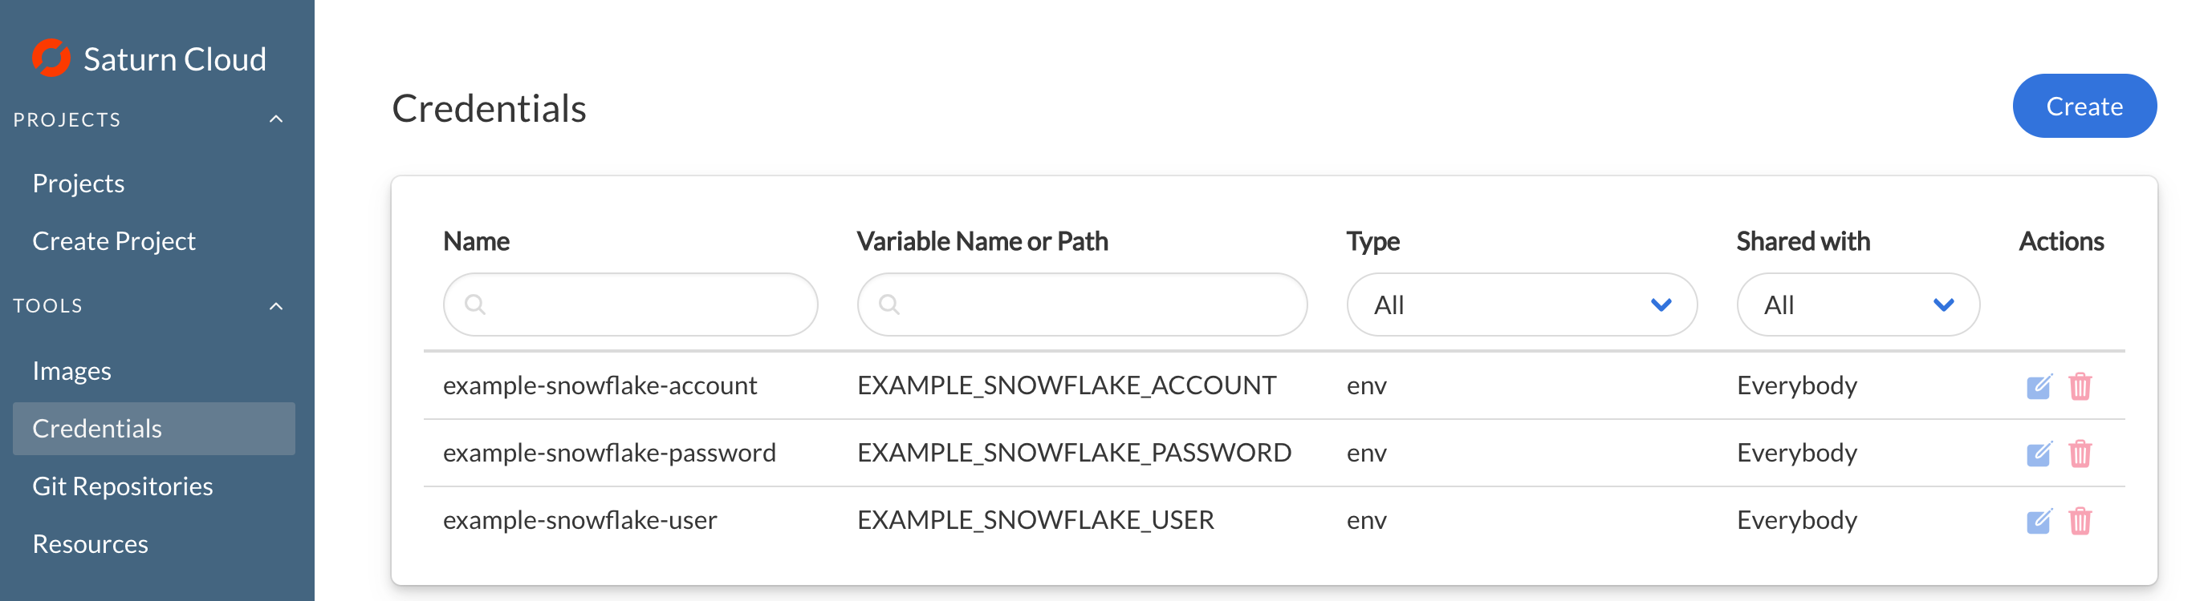Open the Images page
Screen dimensions: 2212x601
72,370
